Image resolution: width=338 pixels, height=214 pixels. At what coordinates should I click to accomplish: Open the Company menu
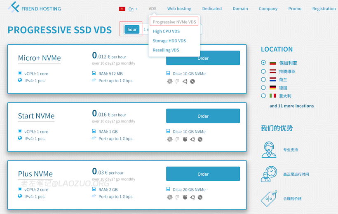(268, 9)
